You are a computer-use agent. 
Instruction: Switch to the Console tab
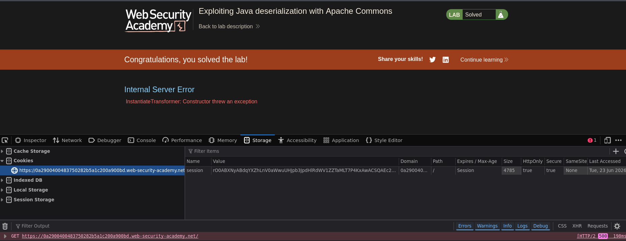[142, 140]
